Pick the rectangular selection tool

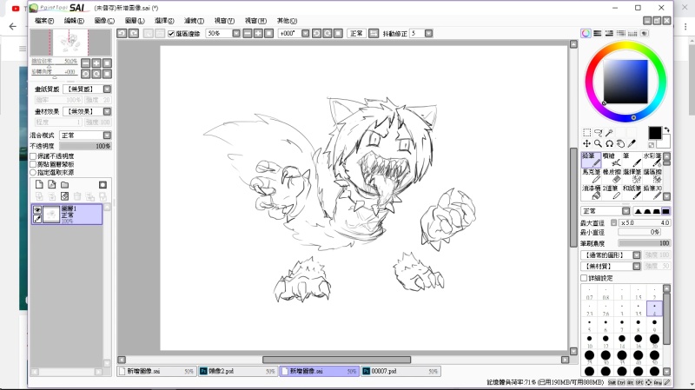(587, 133)
